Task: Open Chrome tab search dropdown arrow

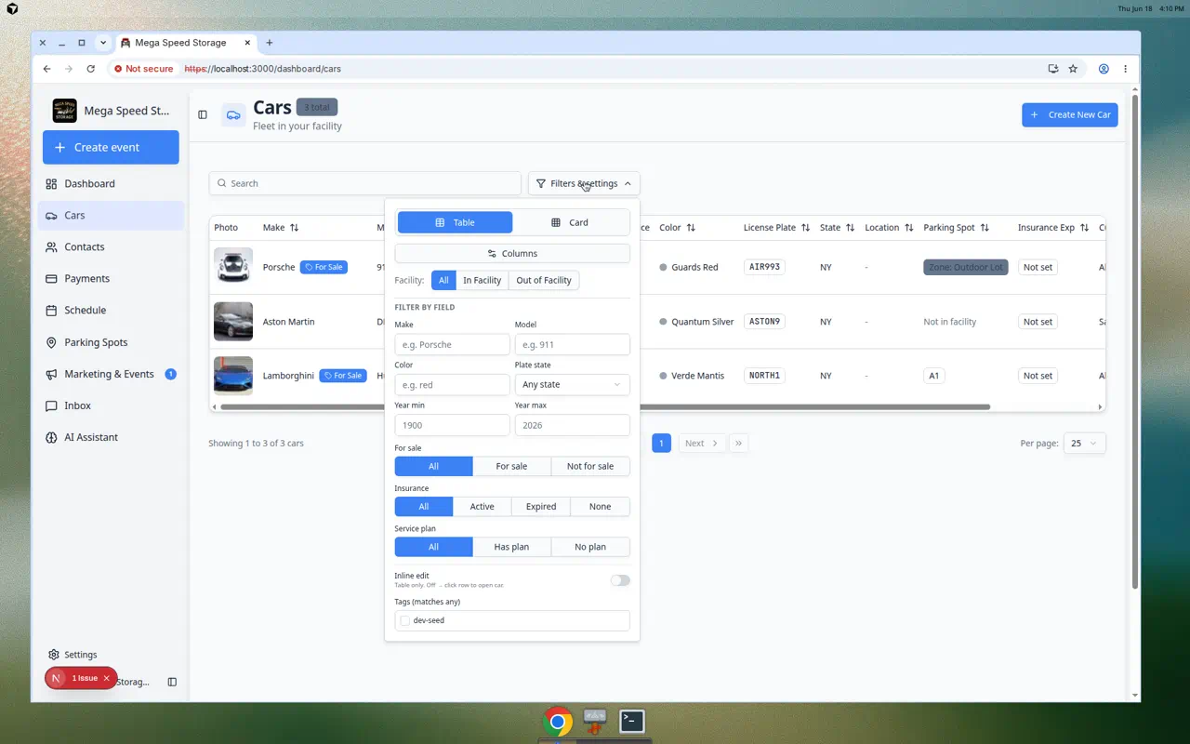Action: tap(103, 43)
